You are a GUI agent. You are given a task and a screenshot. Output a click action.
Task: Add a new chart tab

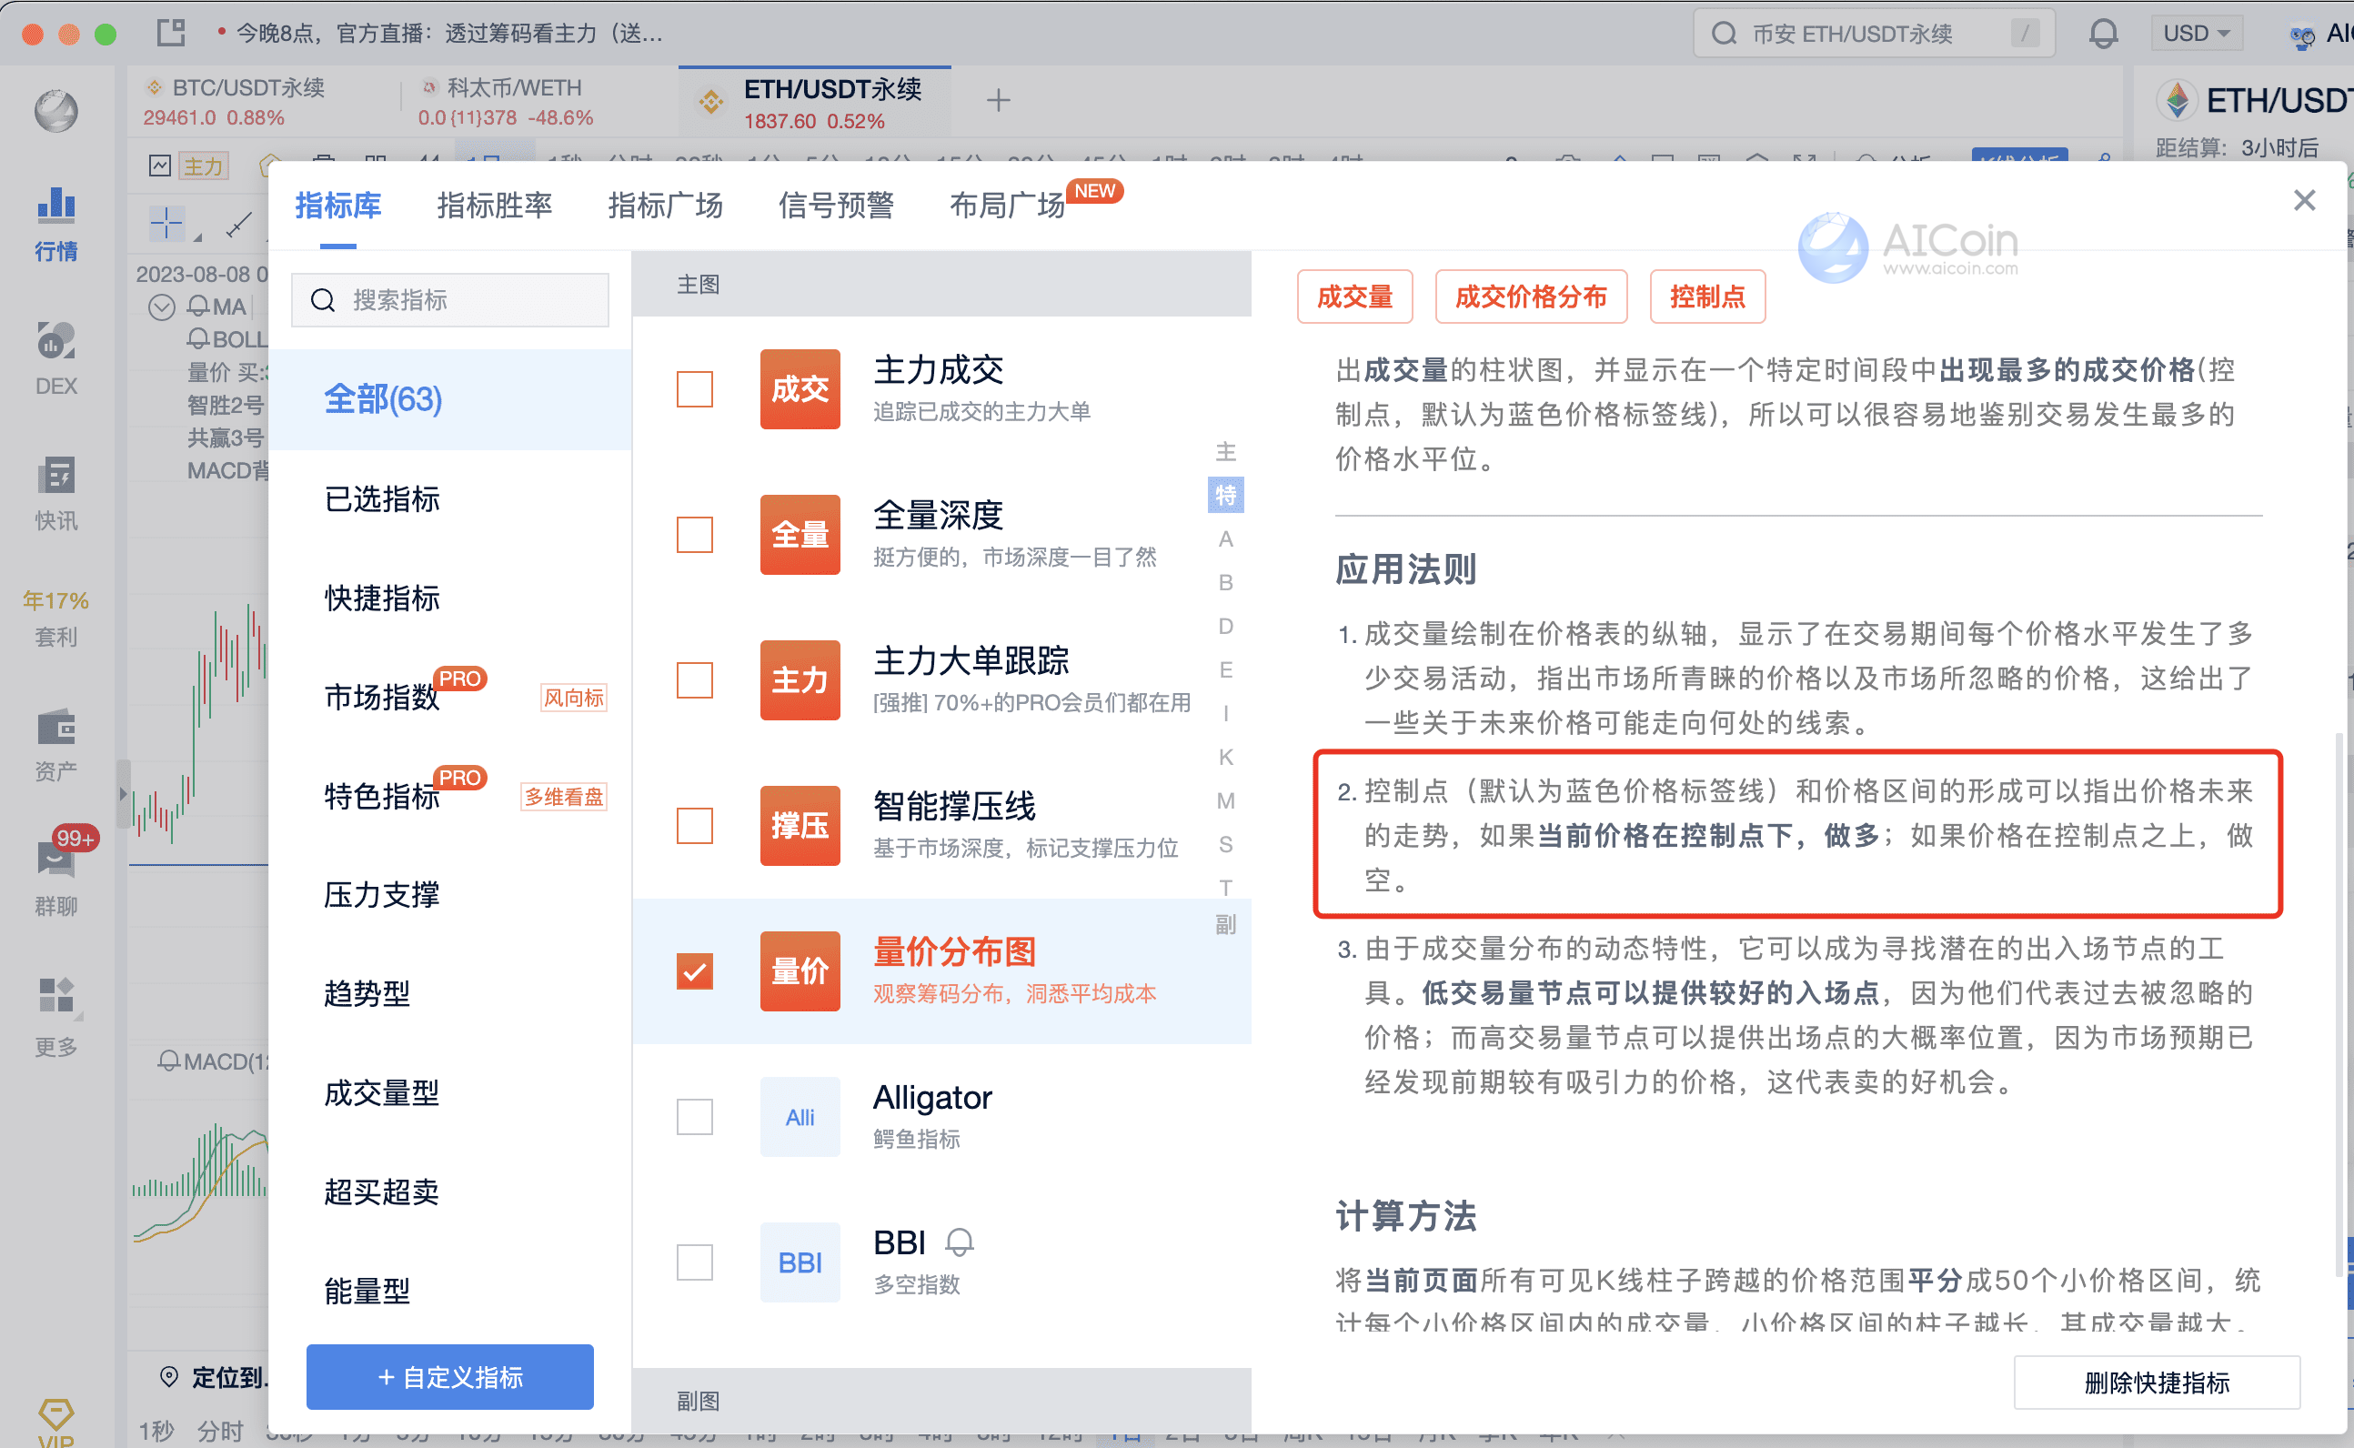tap(998, 100)
